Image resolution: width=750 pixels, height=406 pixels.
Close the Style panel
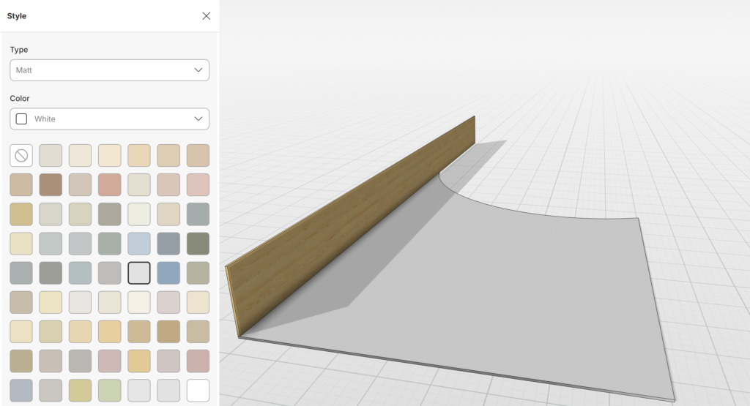click(206, 16)
